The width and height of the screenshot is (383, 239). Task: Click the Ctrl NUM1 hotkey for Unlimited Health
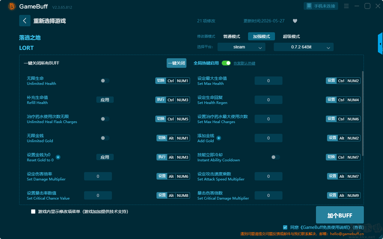173,81
